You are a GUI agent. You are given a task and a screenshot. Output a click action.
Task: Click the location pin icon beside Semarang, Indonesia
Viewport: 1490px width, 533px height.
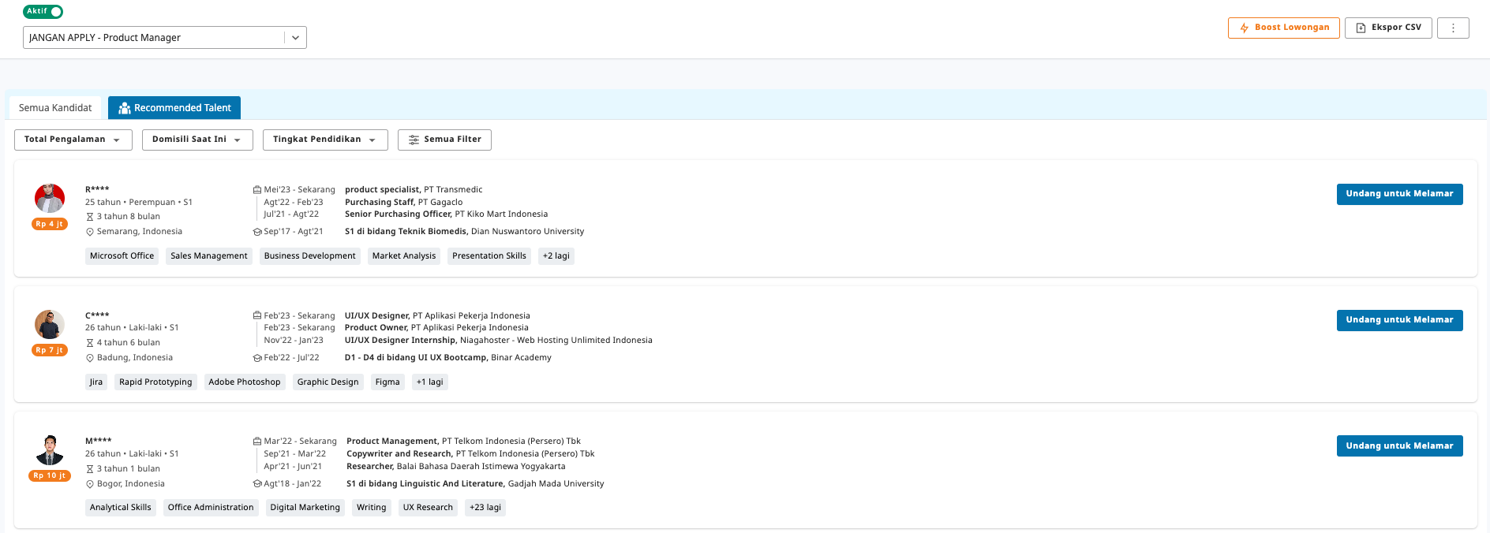coord(90,232)
